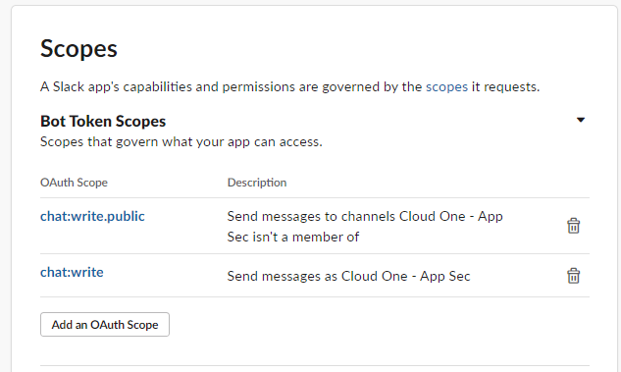Open the chat:write scope link
This screenshot has height=372, width=621.
point(72,272)
